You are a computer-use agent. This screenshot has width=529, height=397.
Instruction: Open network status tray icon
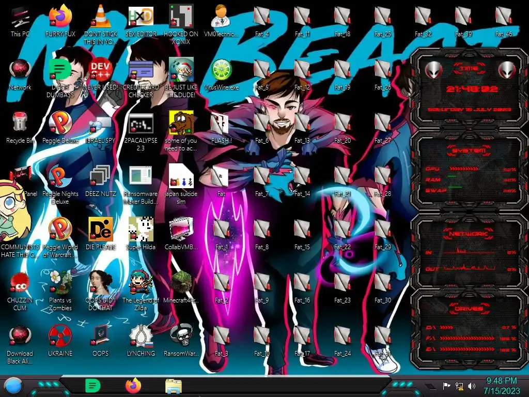(459, 386)
